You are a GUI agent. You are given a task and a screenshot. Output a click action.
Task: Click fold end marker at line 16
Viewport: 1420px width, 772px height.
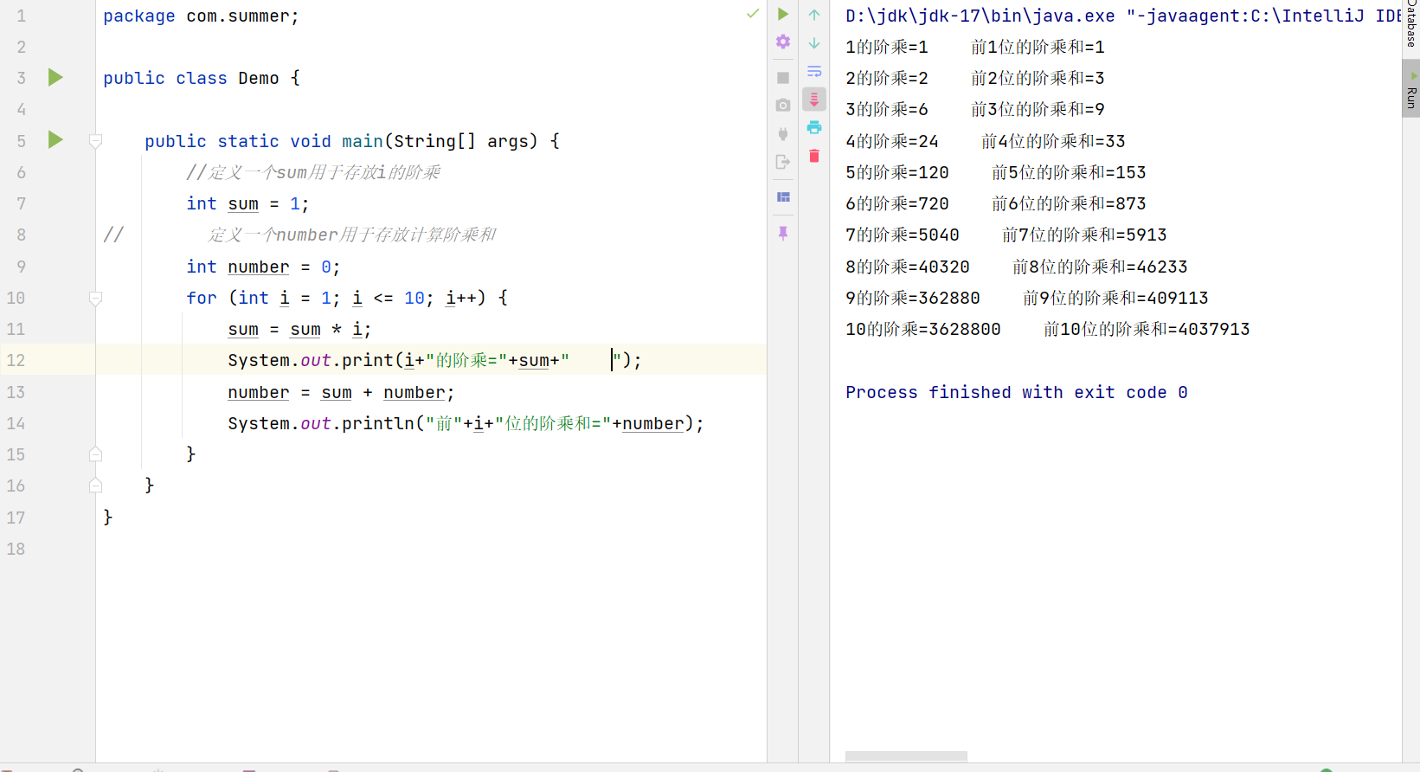click(96, 486)
